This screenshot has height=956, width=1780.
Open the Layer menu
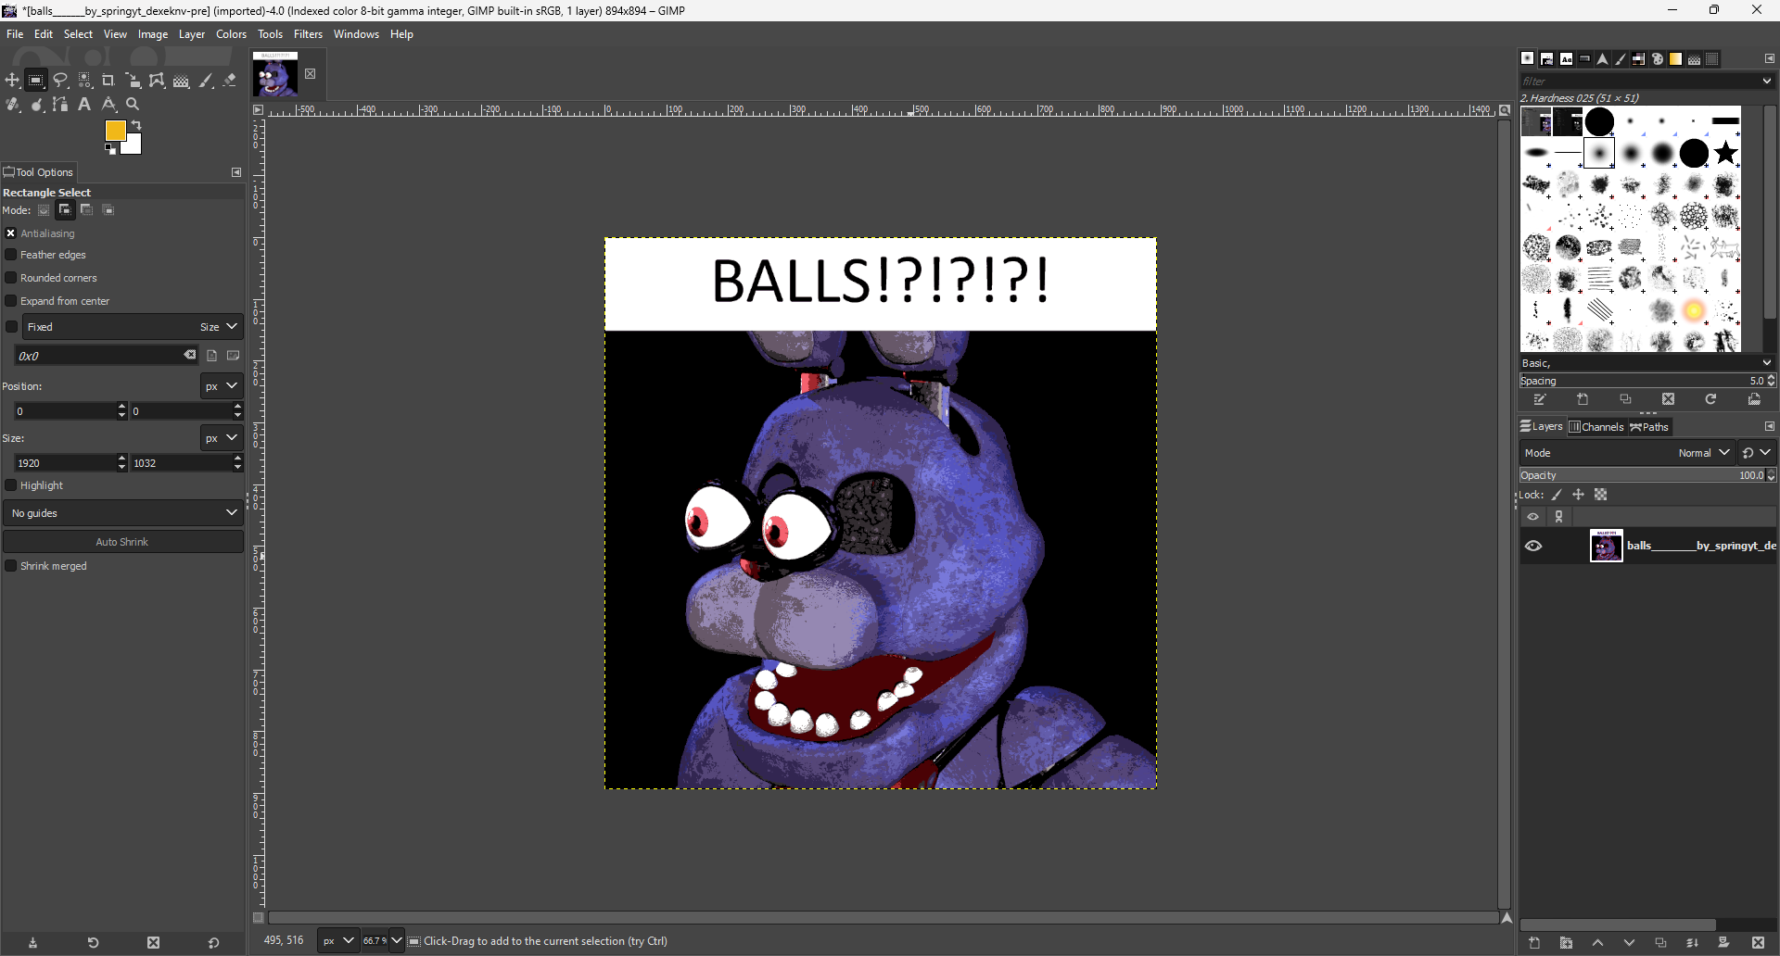(192, 34)
